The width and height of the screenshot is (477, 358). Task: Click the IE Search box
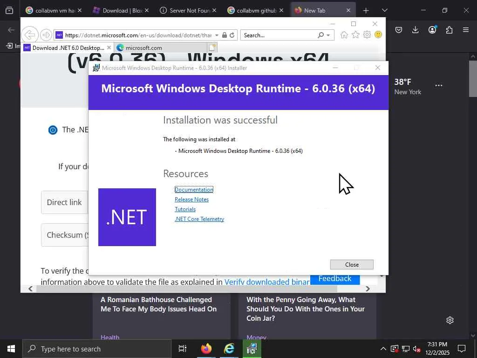(279, 35)
